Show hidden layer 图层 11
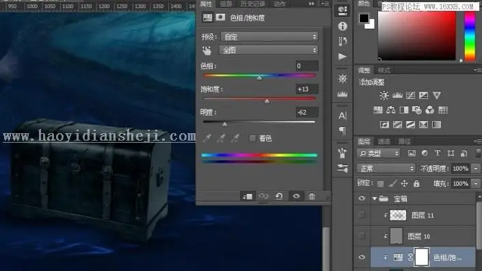This screenshot has height=271, width=482. coord(362,215)
